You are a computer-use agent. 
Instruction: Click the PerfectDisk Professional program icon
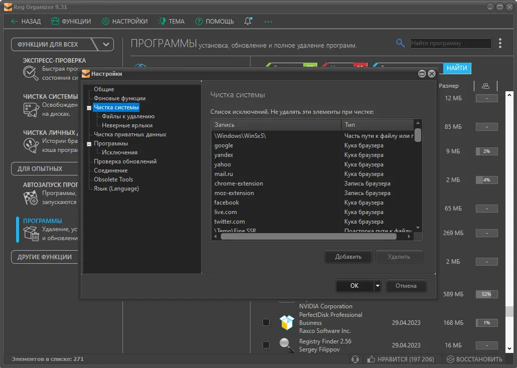287,322
